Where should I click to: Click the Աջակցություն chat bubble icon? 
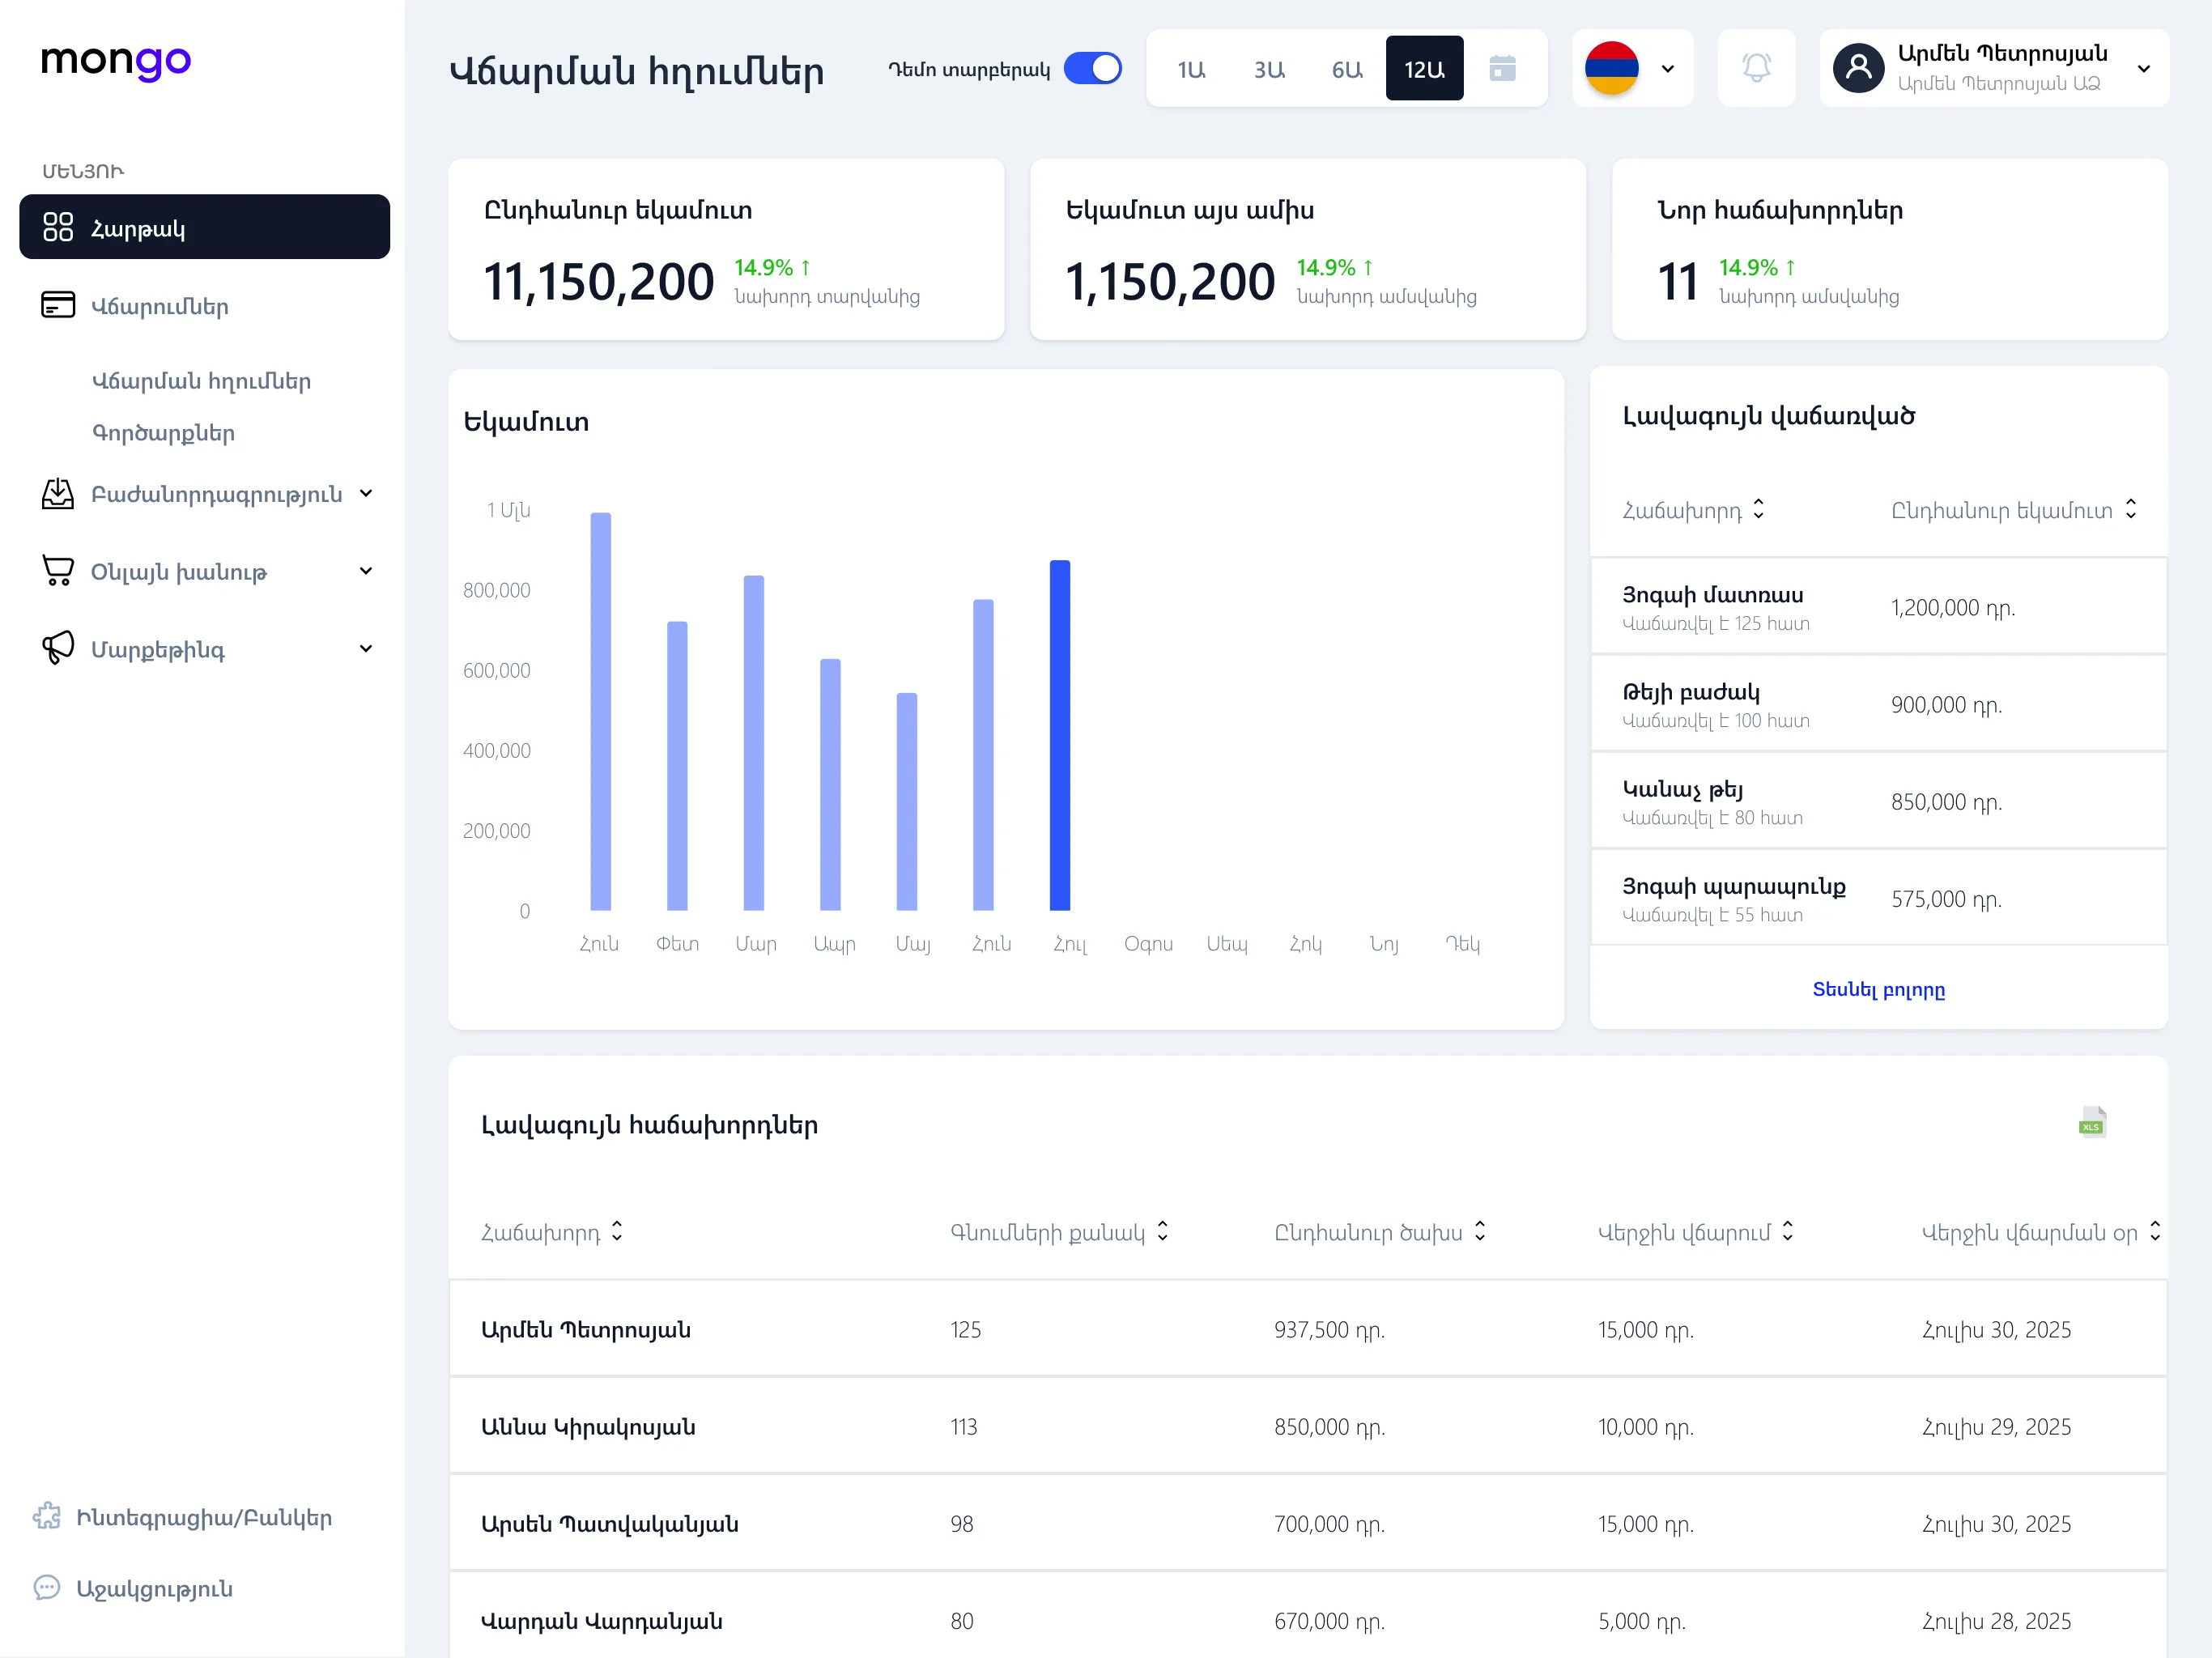46,1588
